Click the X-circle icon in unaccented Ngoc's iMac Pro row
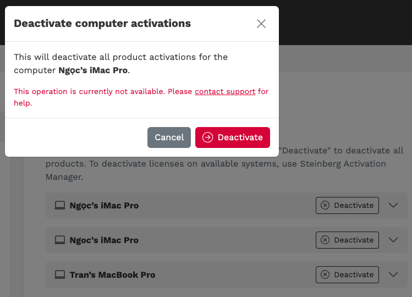The height and width of the screenshot is (297, 412). (x=325, y=240)
